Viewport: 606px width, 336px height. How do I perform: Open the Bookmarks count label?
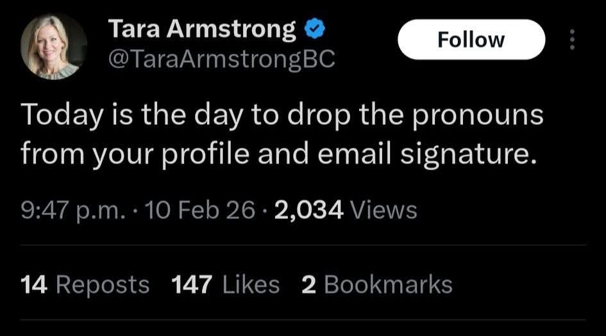coord(388,285)
